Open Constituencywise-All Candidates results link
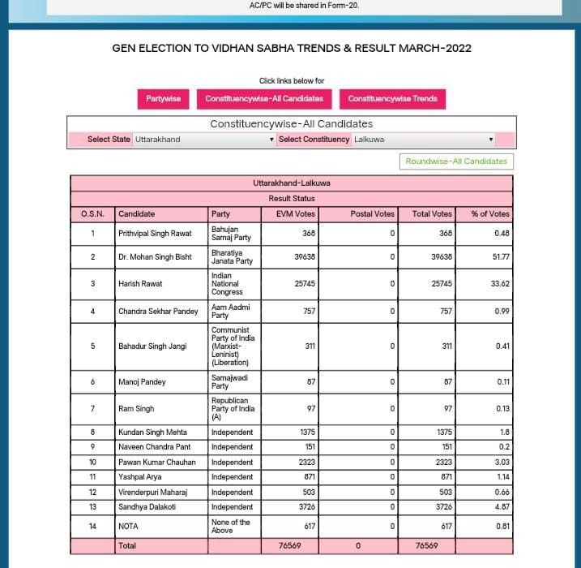Viewport: 581px width, 568px height. 264,99
